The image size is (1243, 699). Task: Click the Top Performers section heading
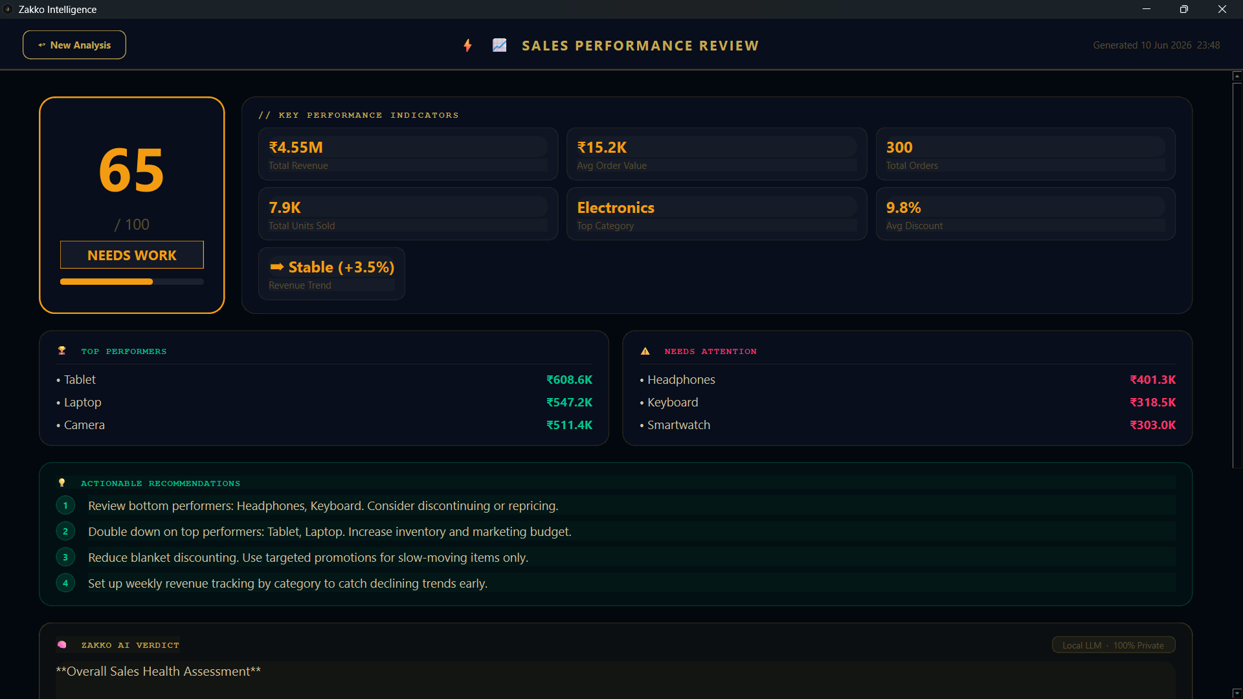coord(124,351)
